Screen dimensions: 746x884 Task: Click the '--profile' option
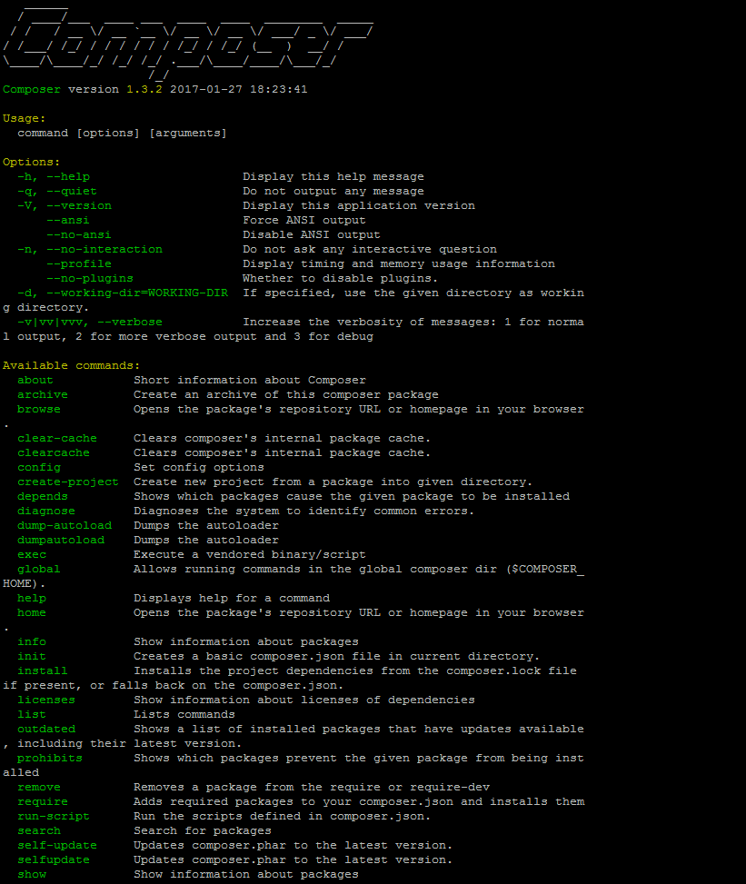pos(78,263)
